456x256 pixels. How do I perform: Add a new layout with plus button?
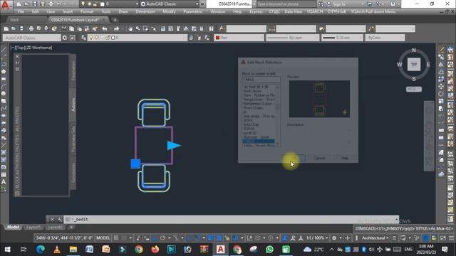(x=71, y=228)
